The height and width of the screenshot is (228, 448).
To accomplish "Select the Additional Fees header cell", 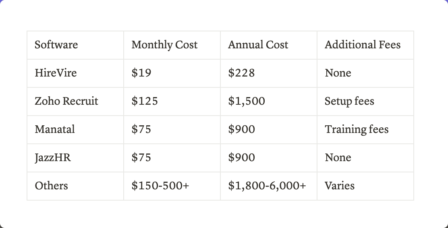I will 363,45.
